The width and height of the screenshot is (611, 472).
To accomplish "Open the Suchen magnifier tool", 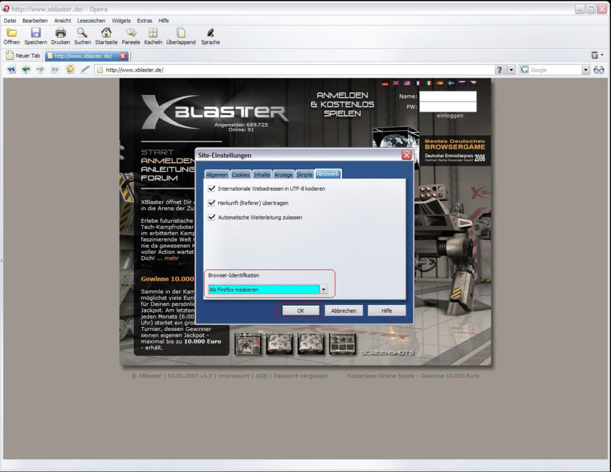I will [82, 33].
